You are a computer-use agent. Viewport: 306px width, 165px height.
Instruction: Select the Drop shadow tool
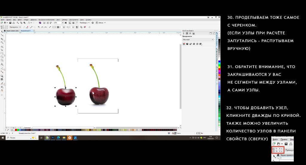[x=2, y=76]
